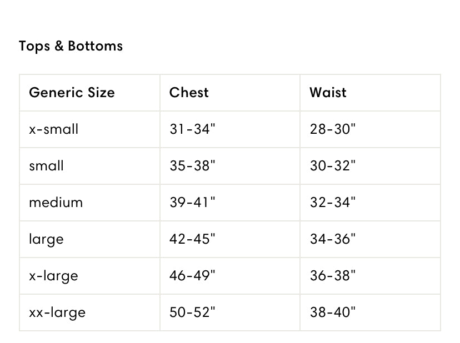460x343 pixels.
Task: Select waist value 28-30"
Action: tap(333, 129)
